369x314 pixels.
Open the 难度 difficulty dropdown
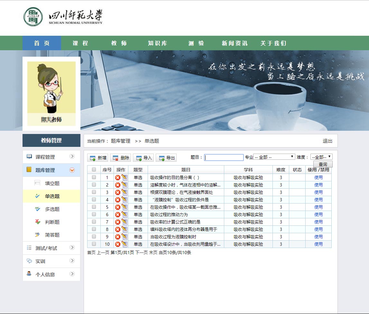tap(322, 157)
